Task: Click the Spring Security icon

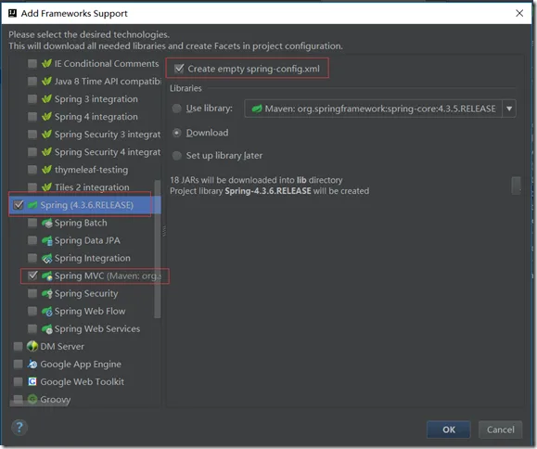Action: coord(47,293)
